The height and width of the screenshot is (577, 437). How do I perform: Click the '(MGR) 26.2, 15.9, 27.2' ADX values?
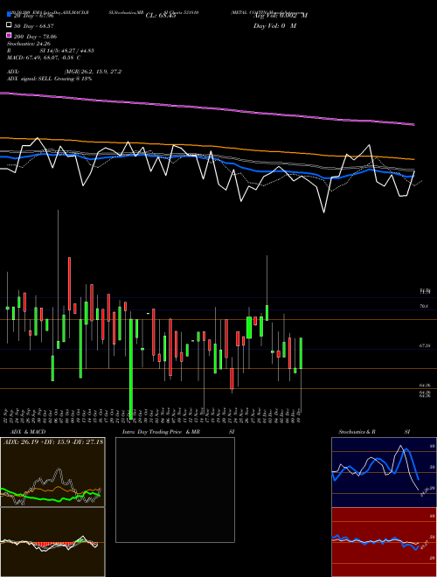93,72
